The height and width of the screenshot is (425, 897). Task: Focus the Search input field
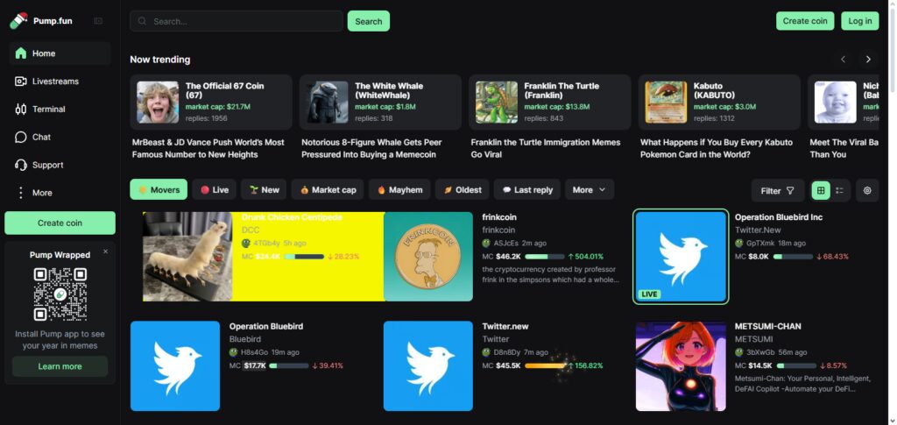coord(237,21)
